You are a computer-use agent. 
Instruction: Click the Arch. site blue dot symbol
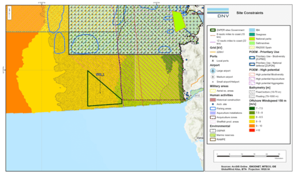tap(213, 104)
